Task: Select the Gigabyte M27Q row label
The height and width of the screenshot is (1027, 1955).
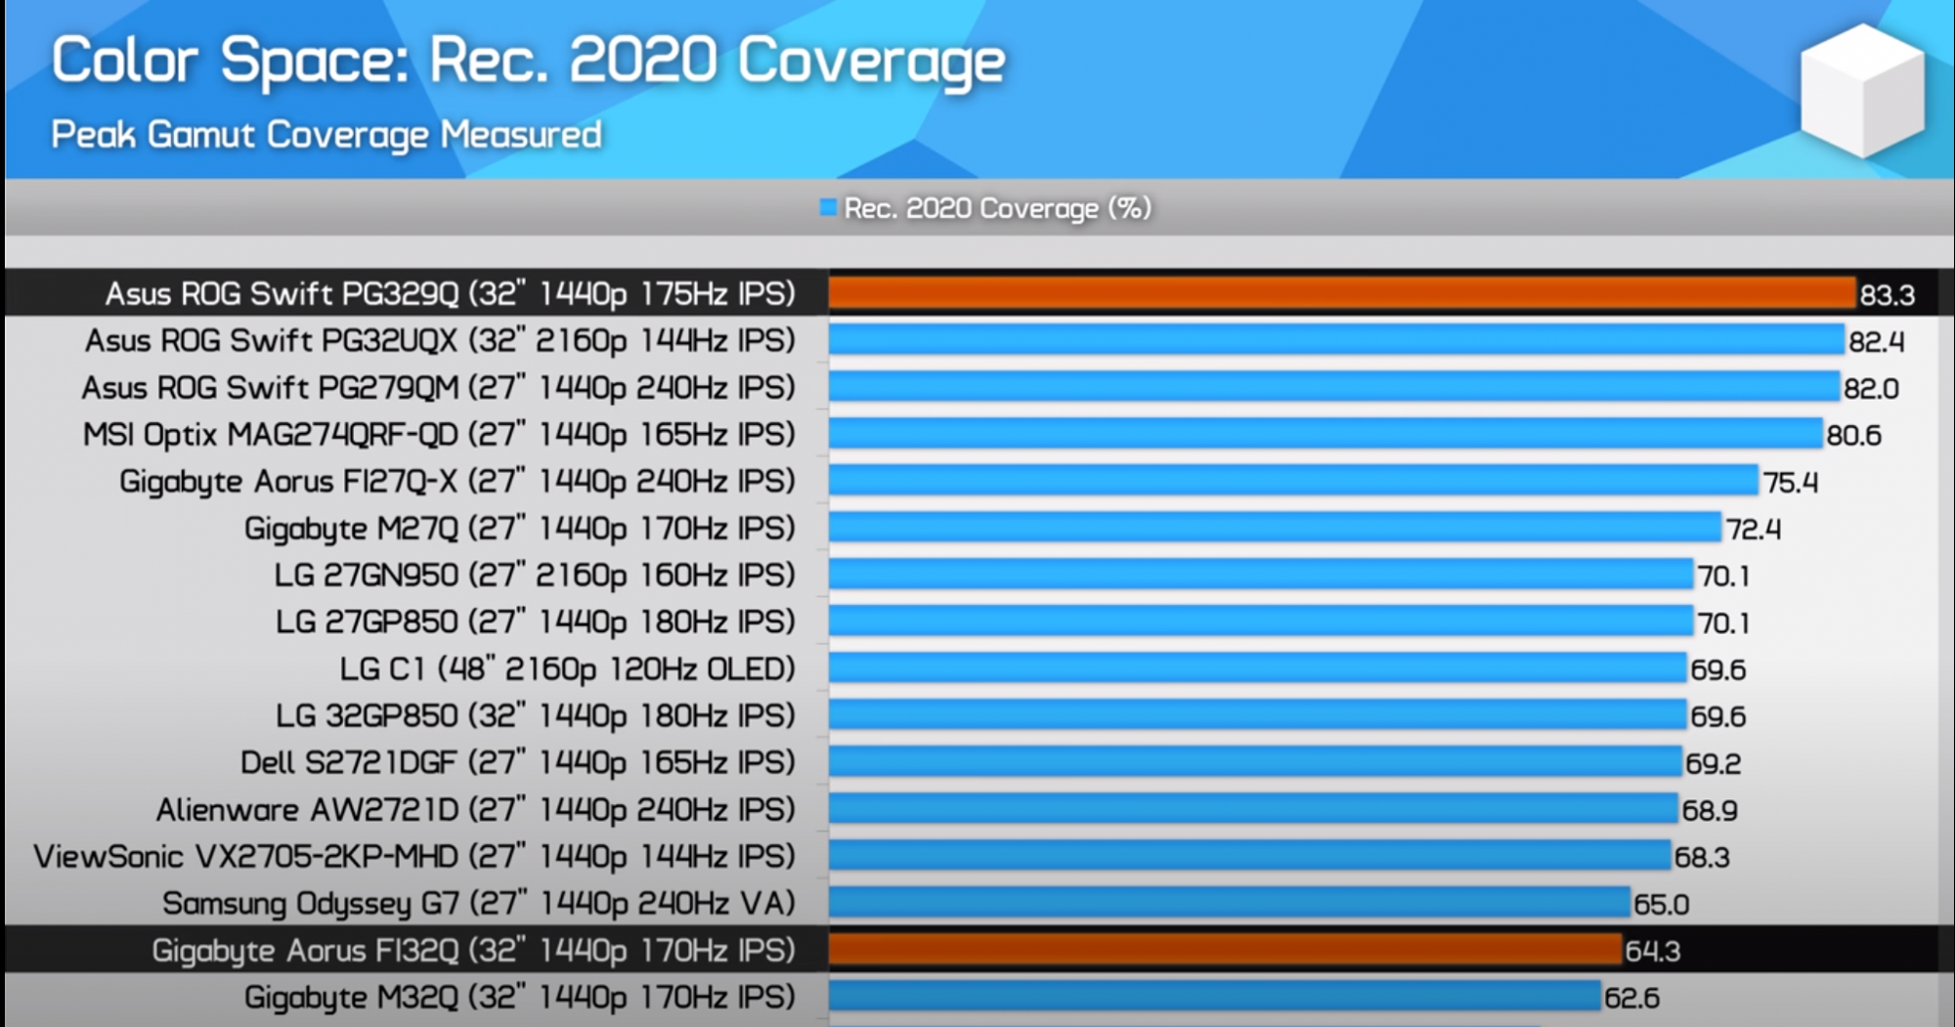Action: (520, 529)
